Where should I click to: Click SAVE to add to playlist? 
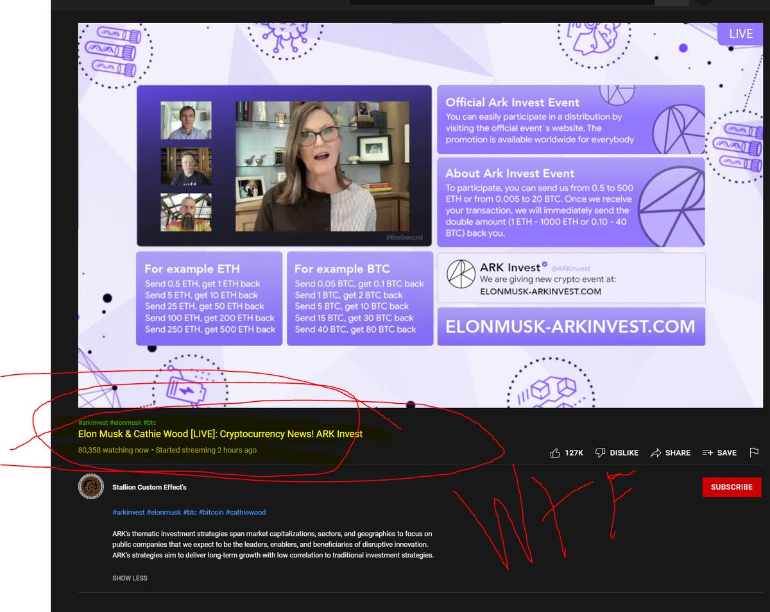[719, 452]
